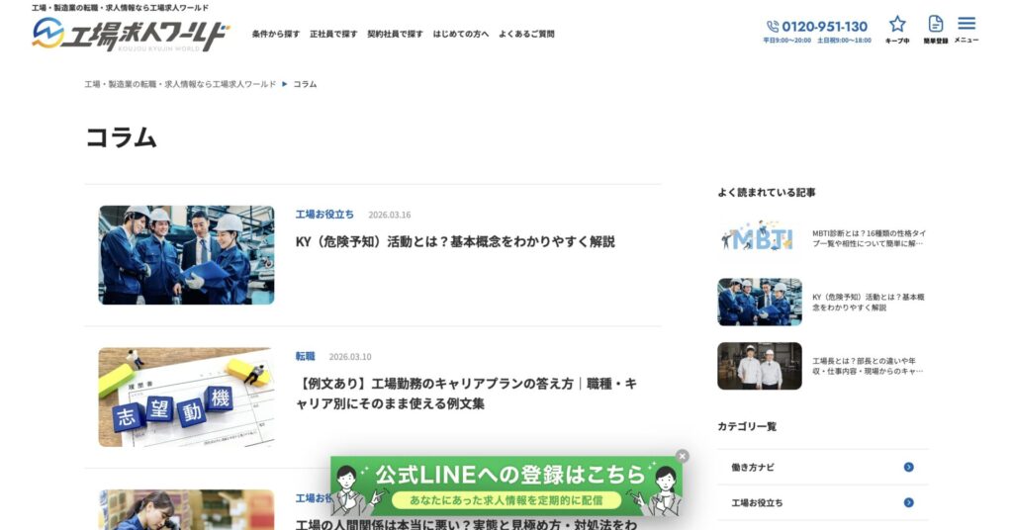Screen dimensions: 1013x530
Task: Select the date text 2026.03.16
Action: click(x=390, y=215)
